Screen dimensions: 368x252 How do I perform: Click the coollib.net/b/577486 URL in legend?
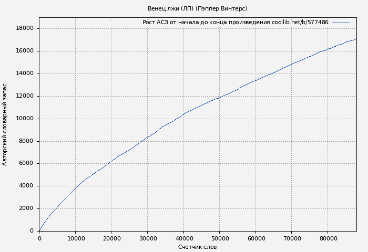tap(300, 23)
